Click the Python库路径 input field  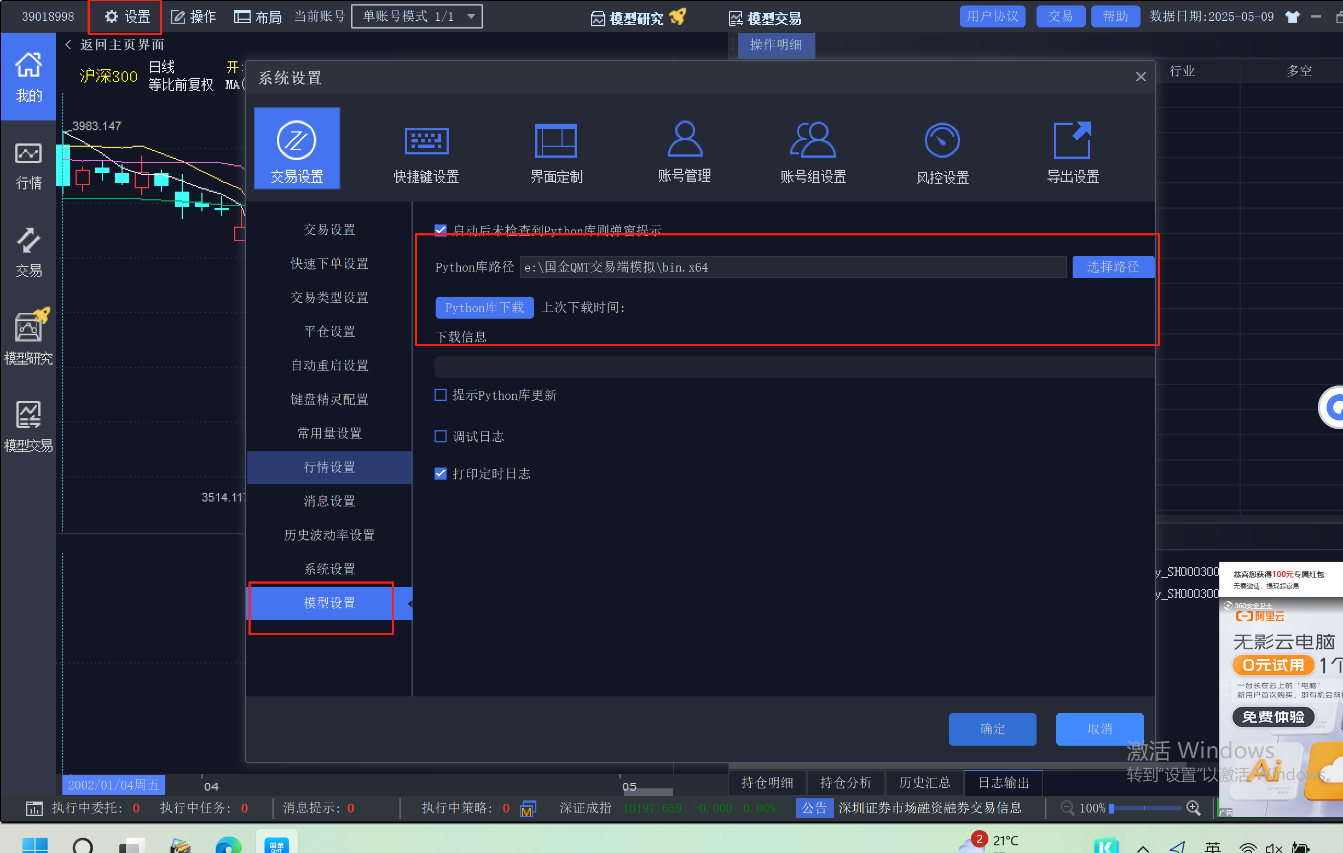click(x=792, y=267)
